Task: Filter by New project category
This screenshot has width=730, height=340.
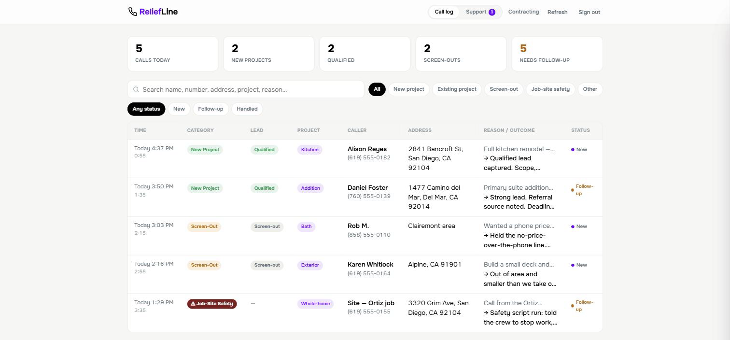Action: (x=408, y=89)
